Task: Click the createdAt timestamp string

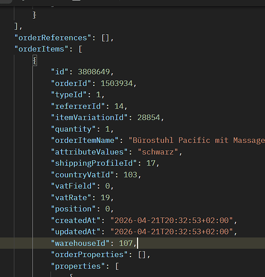Action: click(x=171, y=220)
